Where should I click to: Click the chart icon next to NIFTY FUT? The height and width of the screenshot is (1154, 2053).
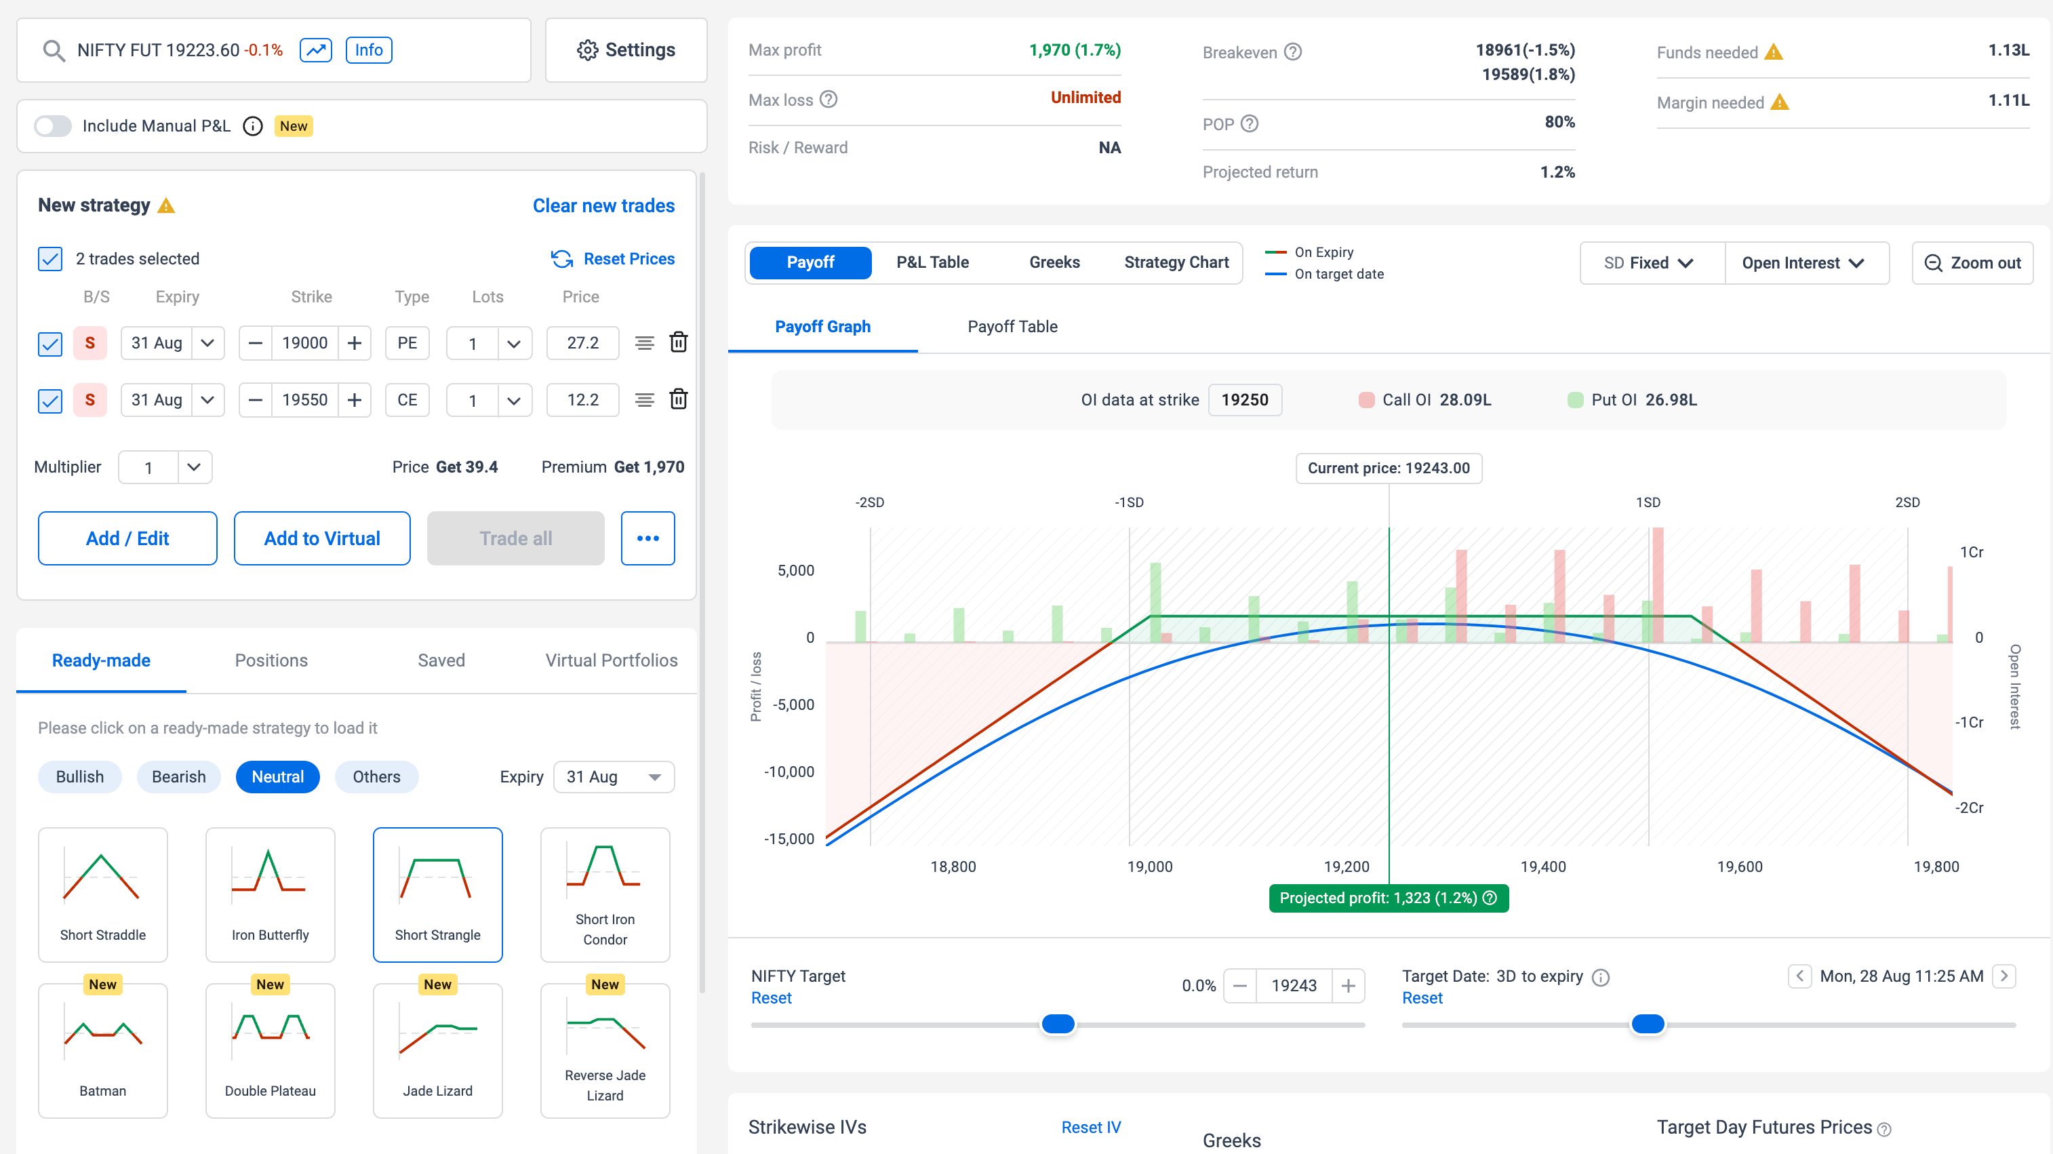click(x=315, y=50)
